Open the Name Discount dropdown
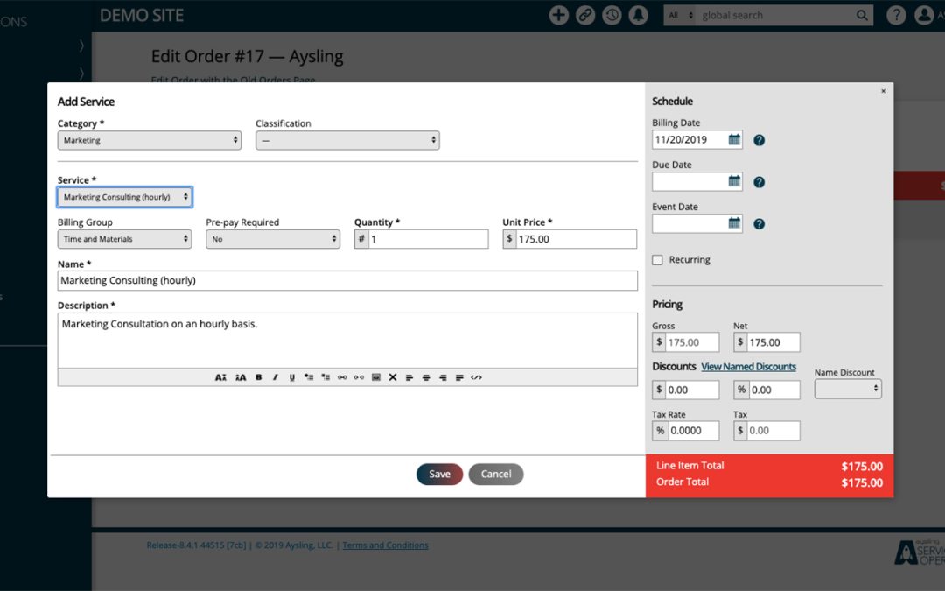The image size is (945, 591). click(848, 389)
